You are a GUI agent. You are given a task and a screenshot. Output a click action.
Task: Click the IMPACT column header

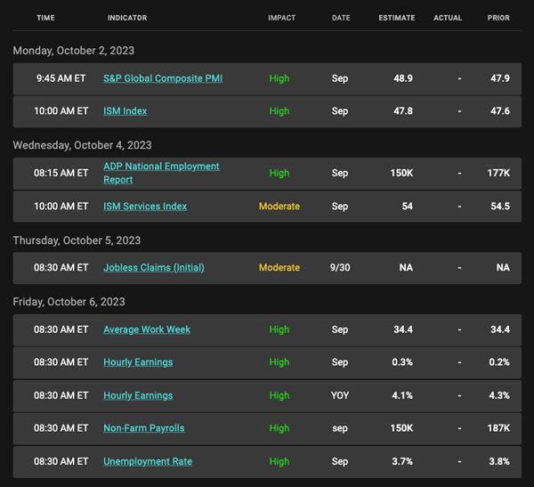[281, 18]
